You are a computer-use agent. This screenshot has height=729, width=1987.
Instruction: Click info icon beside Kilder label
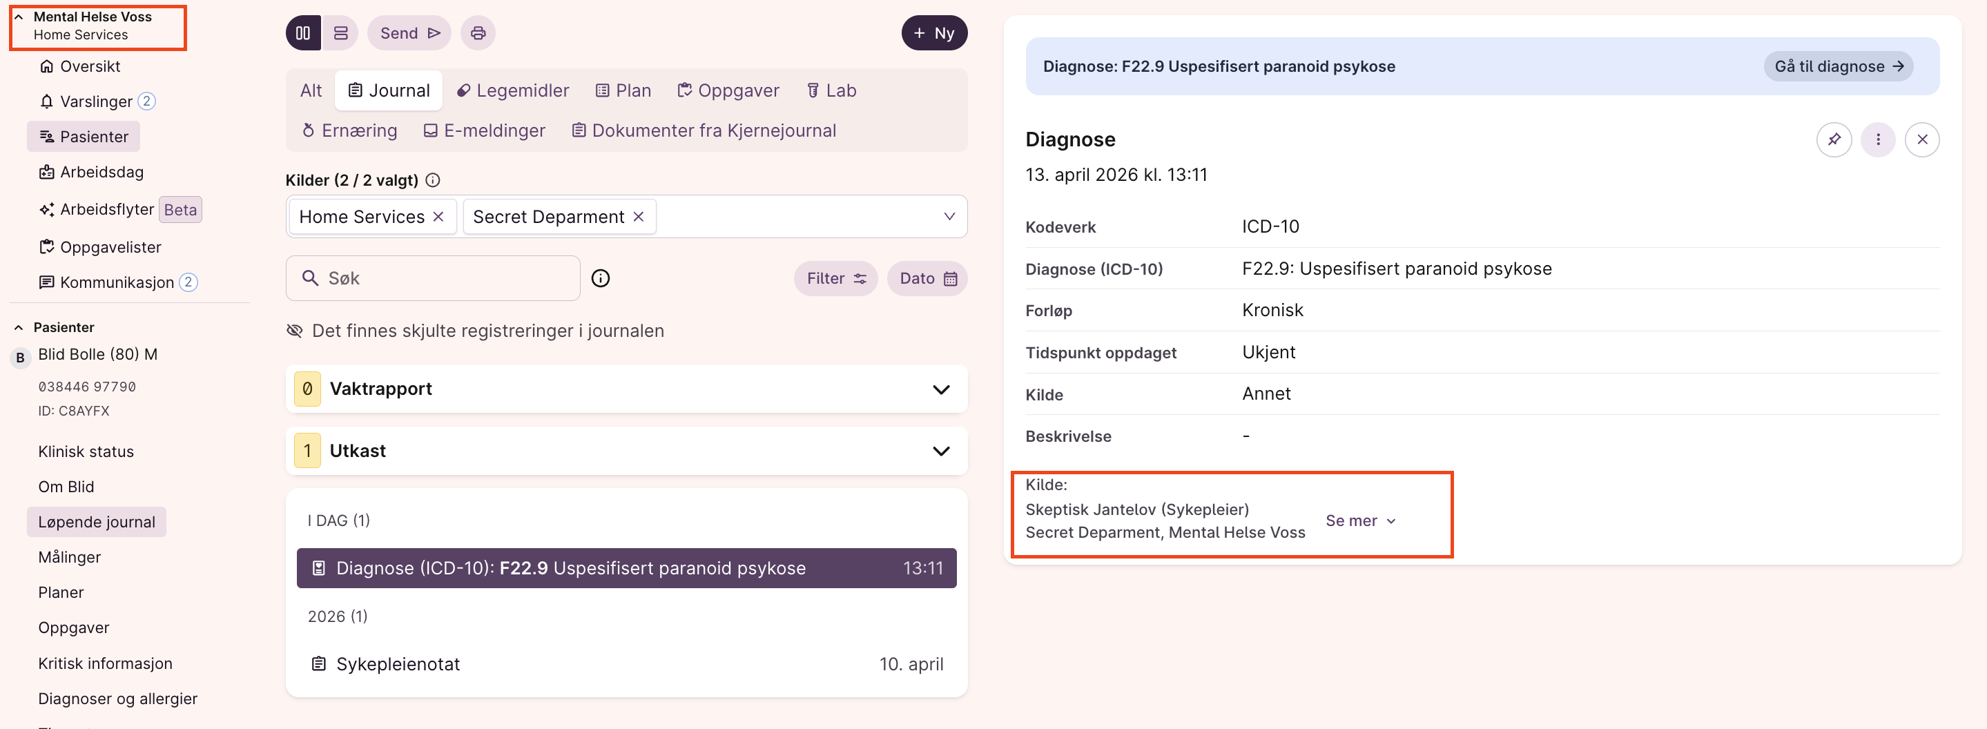433,180
